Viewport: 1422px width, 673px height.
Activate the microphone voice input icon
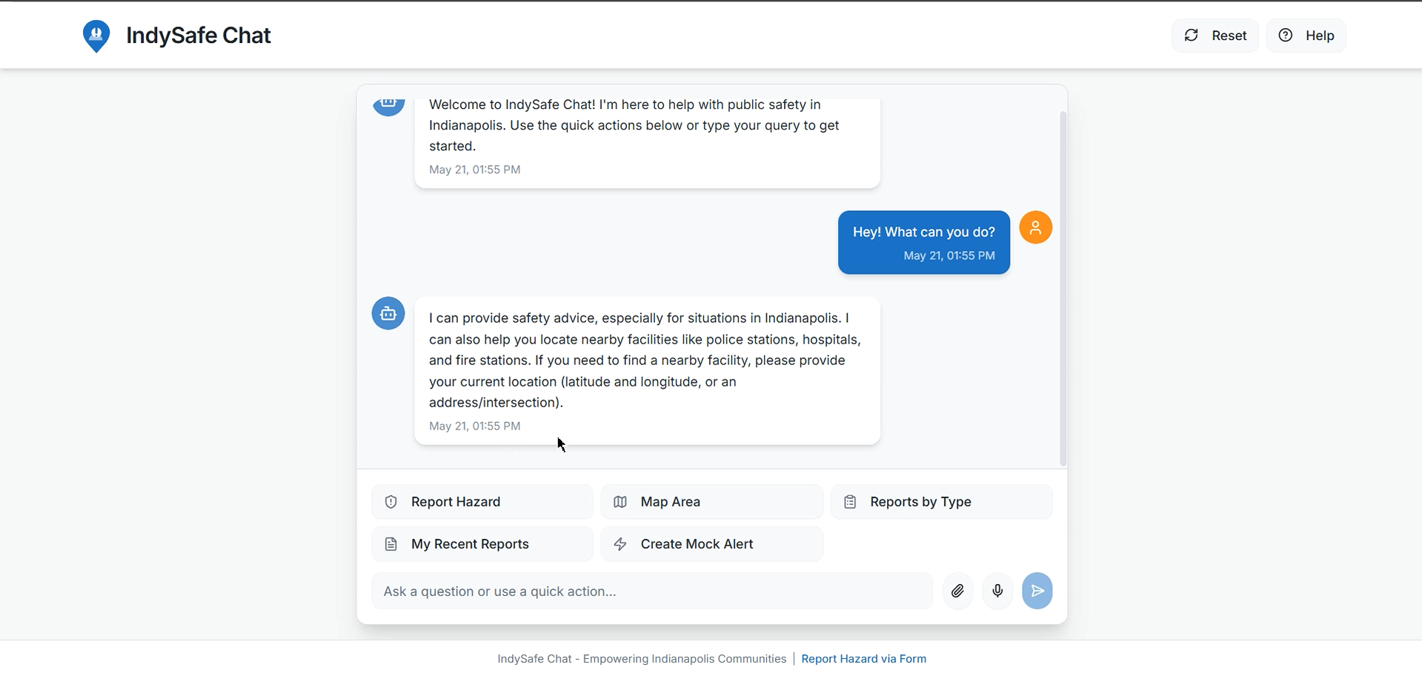(x=998, y=591)
